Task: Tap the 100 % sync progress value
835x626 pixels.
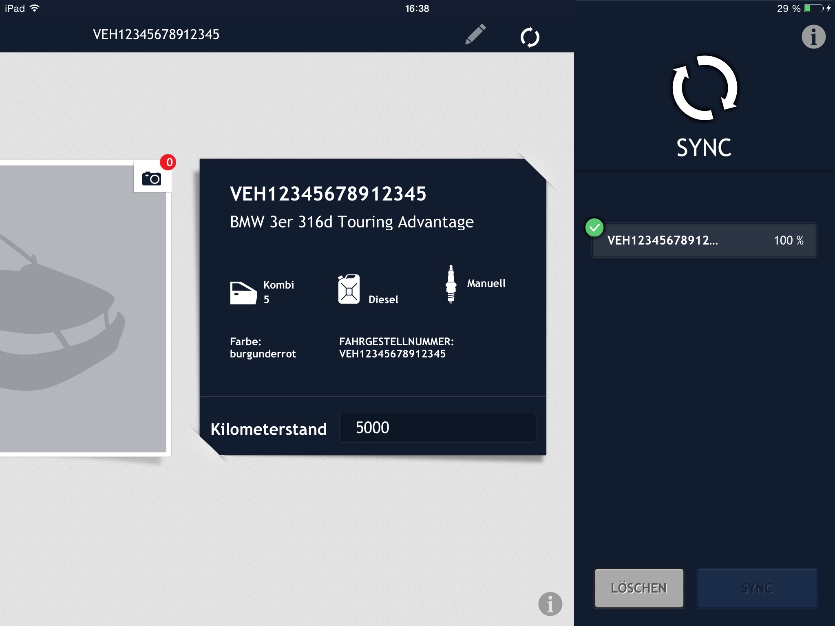Action: (789, 240)
